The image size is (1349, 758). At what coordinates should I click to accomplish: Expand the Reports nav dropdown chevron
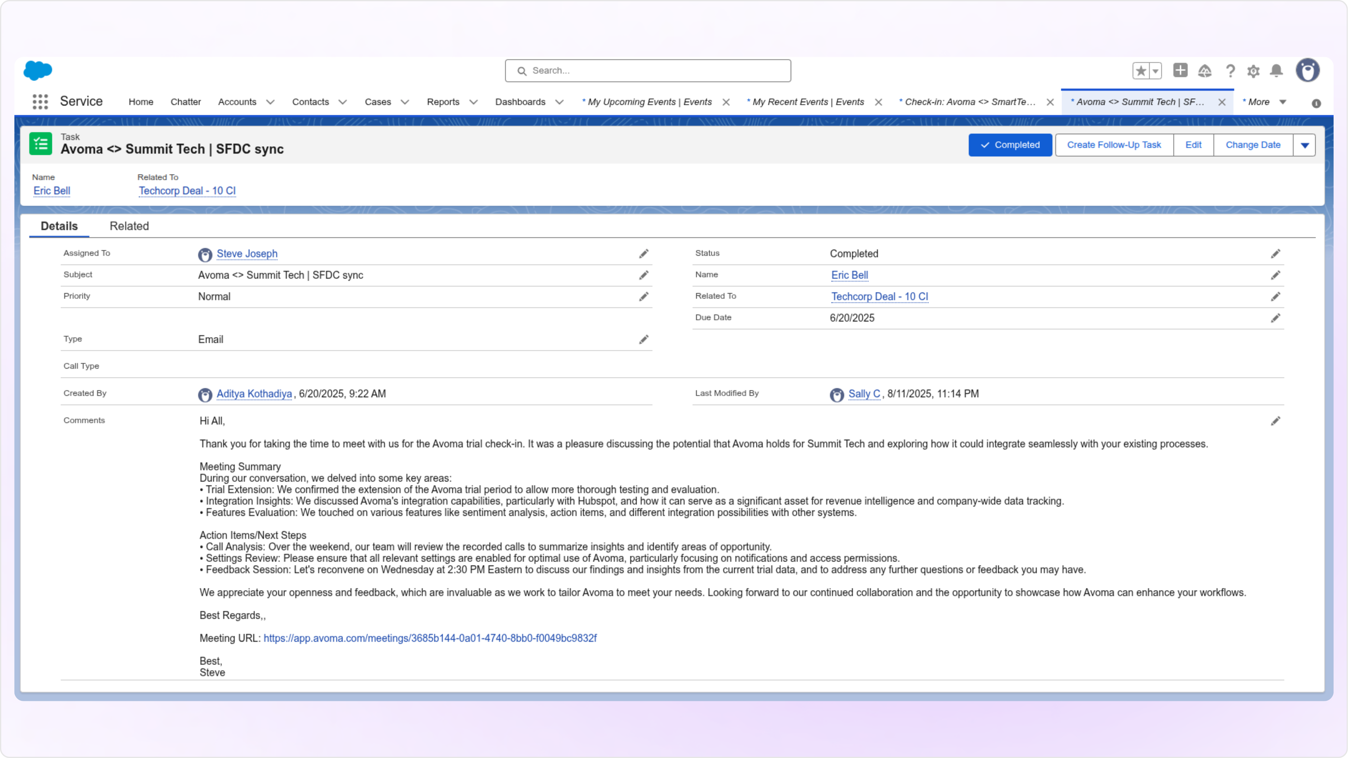[473, 102]
